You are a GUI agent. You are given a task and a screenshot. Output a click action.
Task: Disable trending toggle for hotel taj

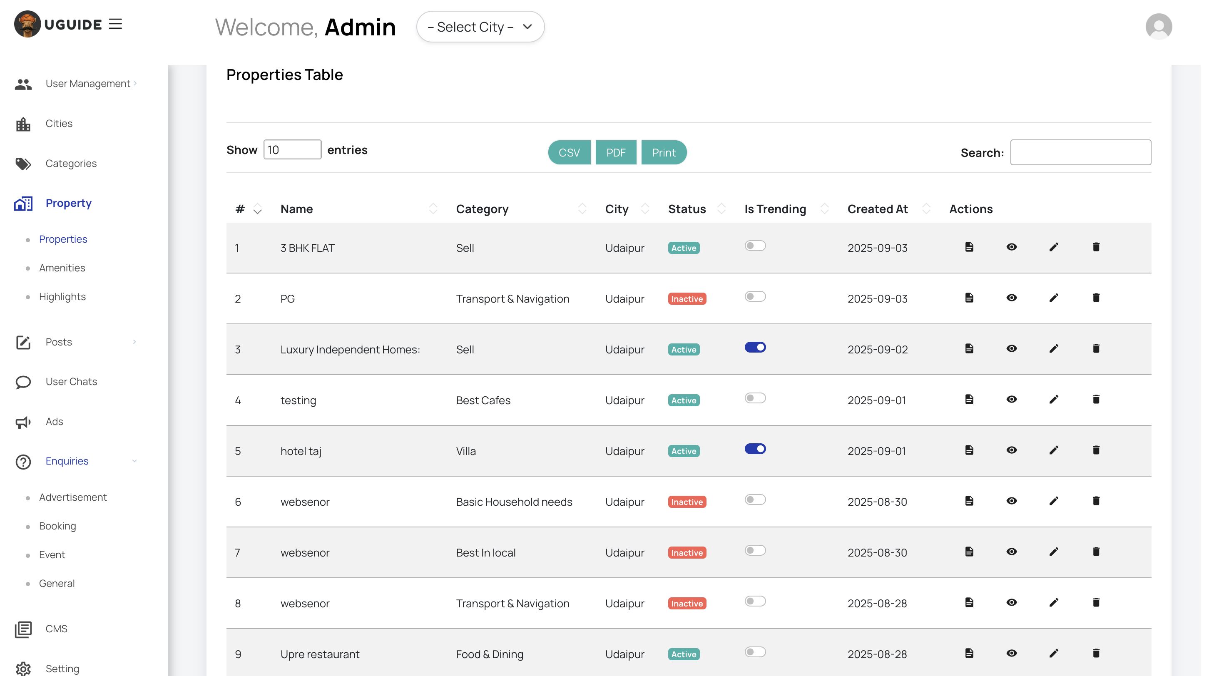(755, 449)
